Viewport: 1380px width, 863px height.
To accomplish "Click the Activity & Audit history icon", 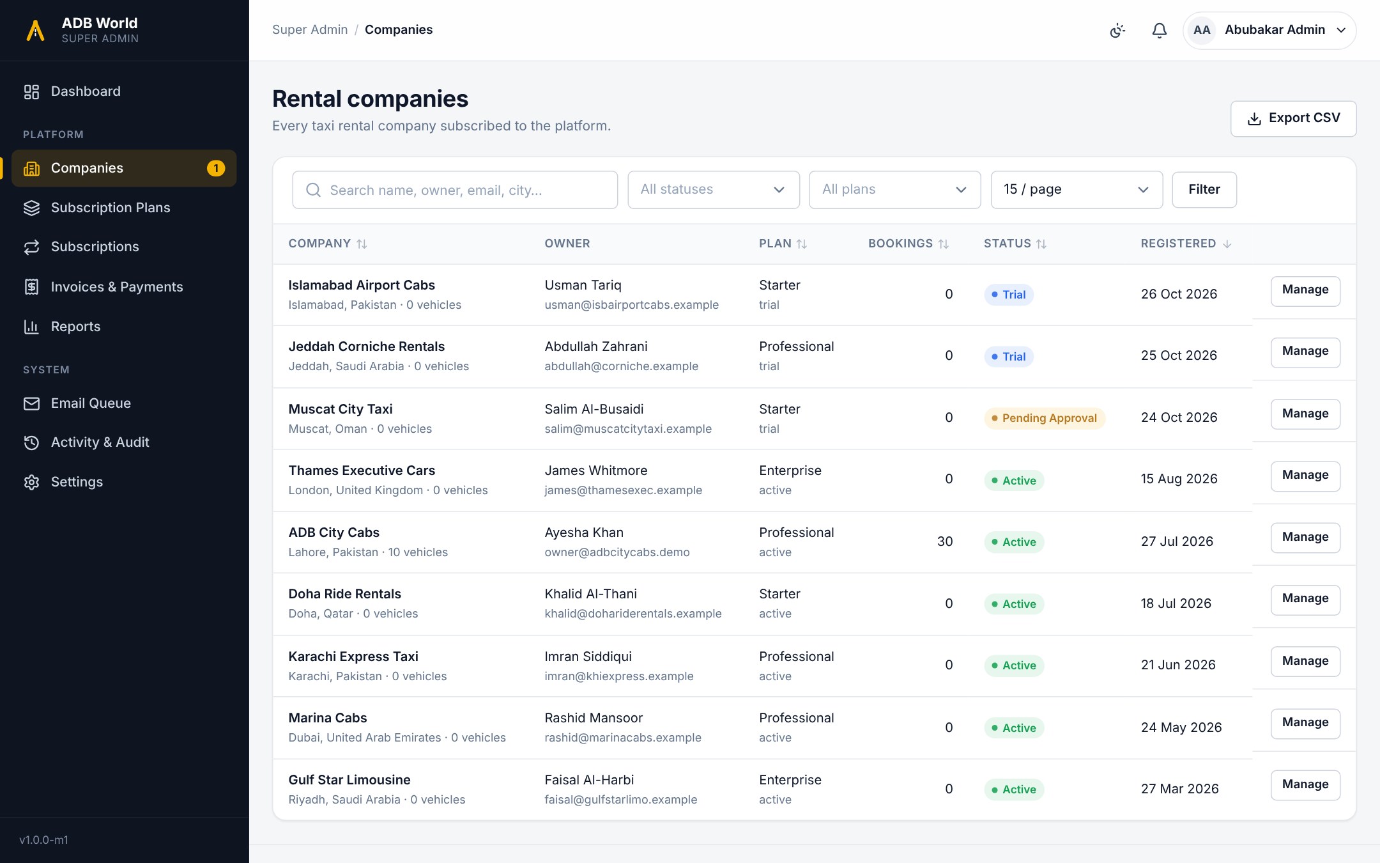I will point(31,442).
